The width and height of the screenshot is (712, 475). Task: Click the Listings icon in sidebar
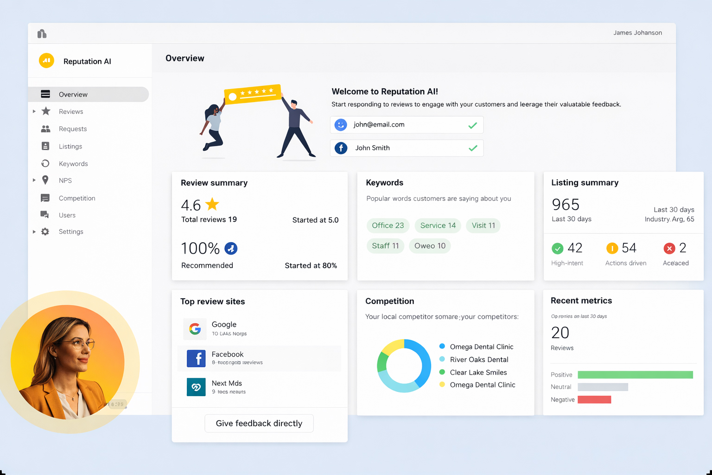(x=45, y=146)
